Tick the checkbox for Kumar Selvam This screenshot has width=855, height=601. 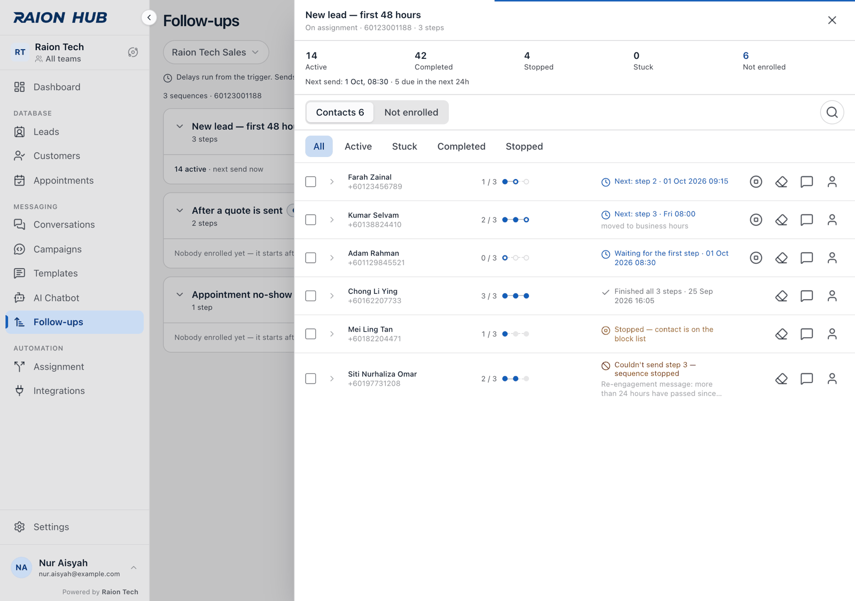(310, 220)
